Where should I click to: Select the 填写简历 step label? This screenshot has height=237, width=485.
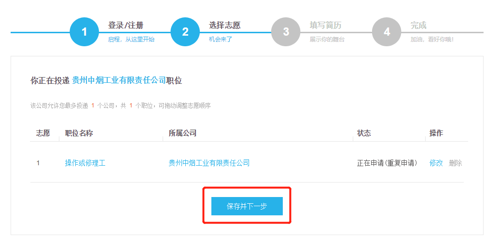coord(325,26)
